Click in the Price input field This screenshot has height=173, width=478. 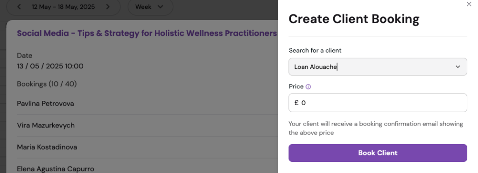(378, 103)
